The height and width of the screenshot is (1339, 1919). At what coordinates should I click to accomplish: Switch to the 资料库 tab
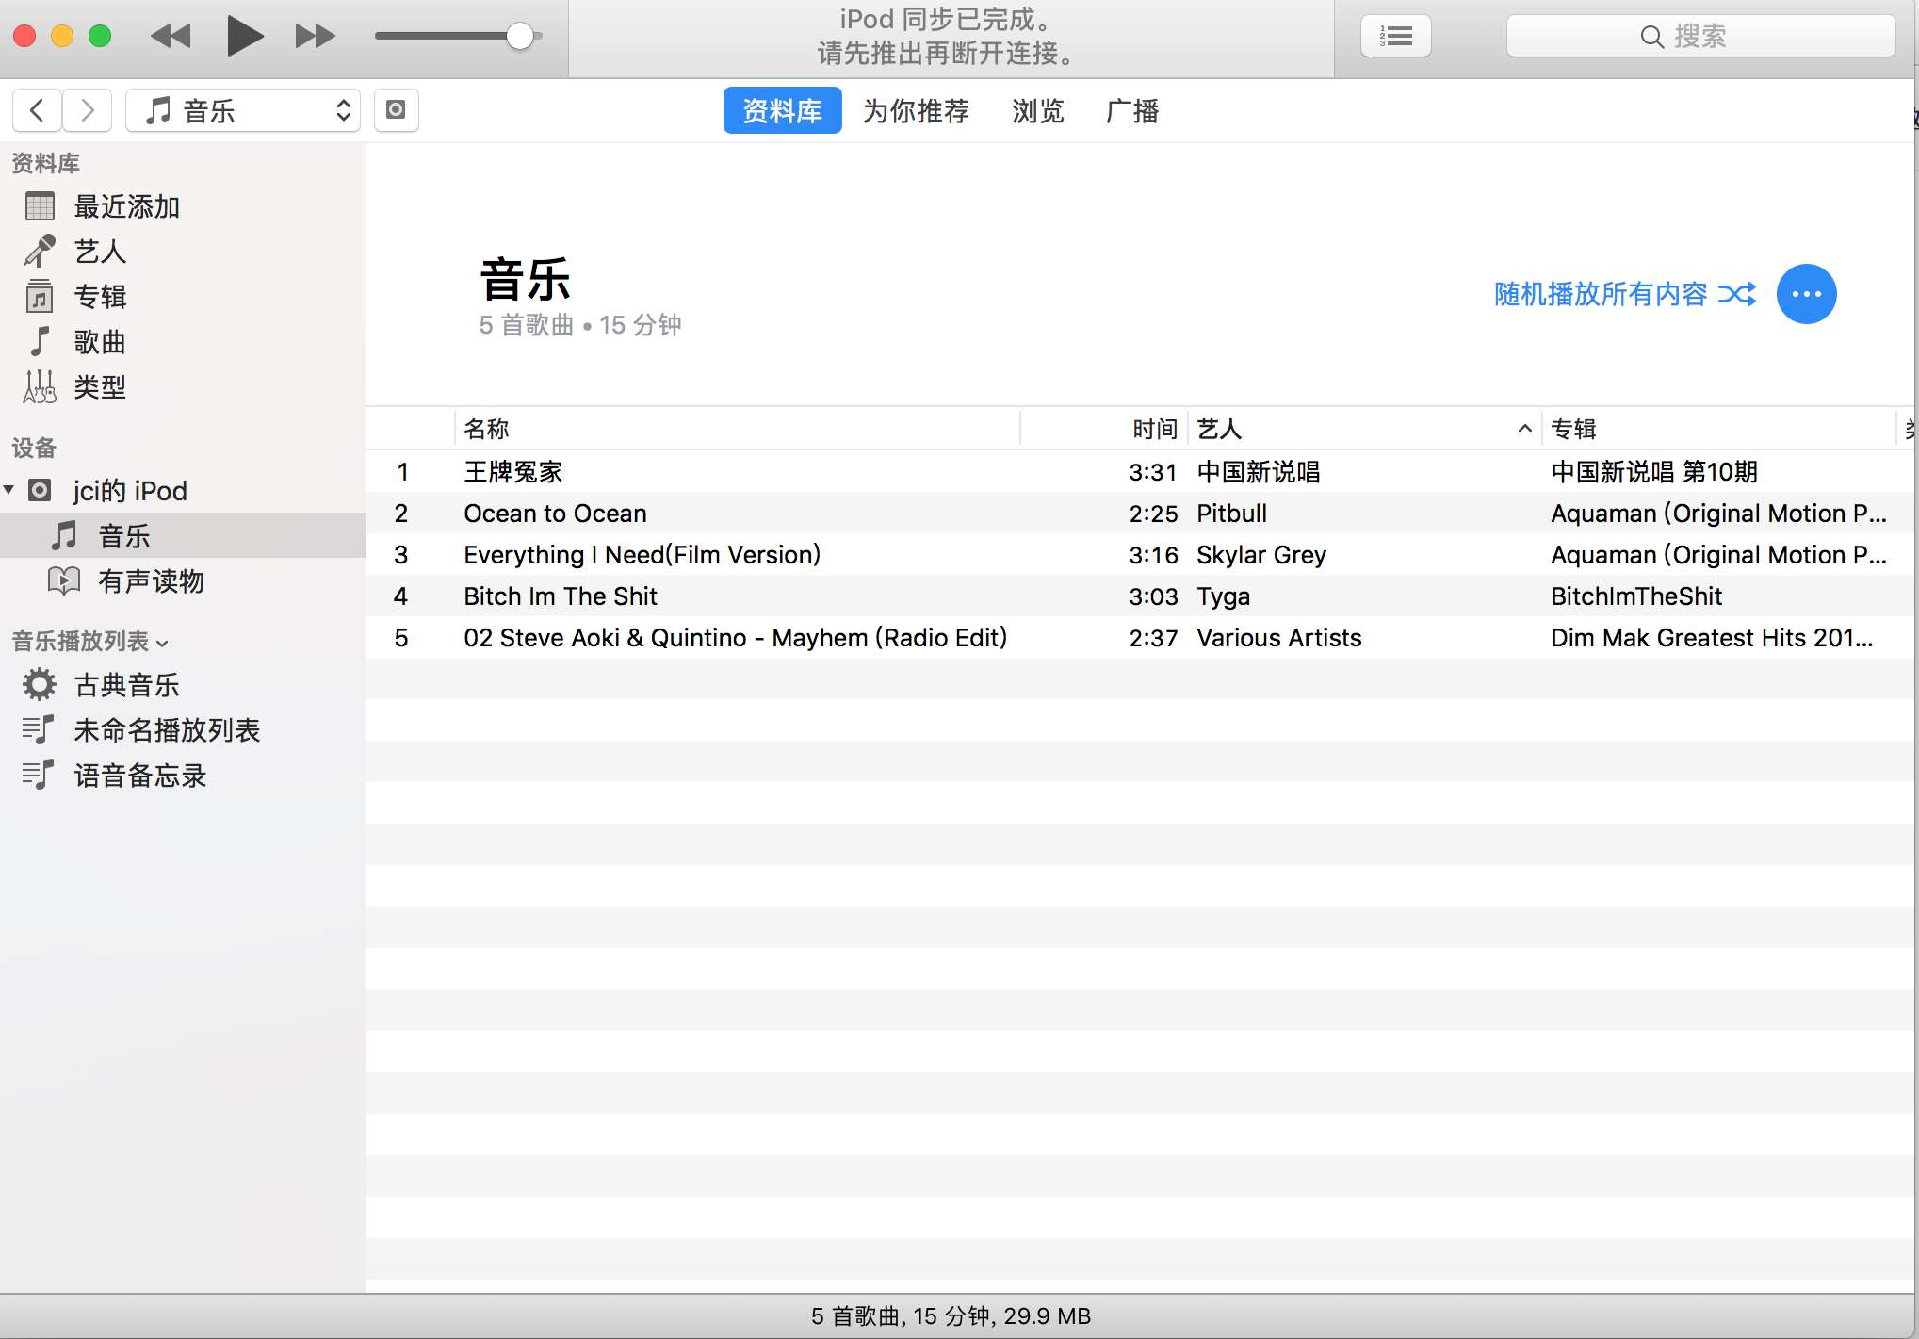[x=782, y=110]
